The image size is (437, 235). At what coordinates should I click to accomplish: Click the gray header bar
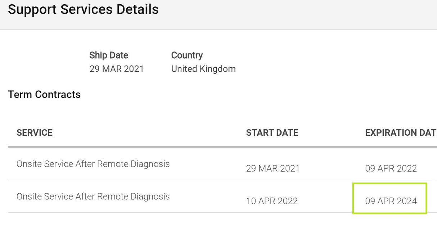[x=218, y=15]
